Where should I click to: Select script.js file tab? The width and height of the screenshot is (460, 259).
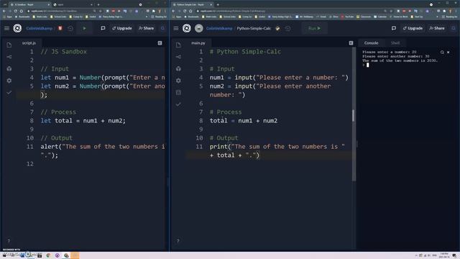[x=29, y=43]
